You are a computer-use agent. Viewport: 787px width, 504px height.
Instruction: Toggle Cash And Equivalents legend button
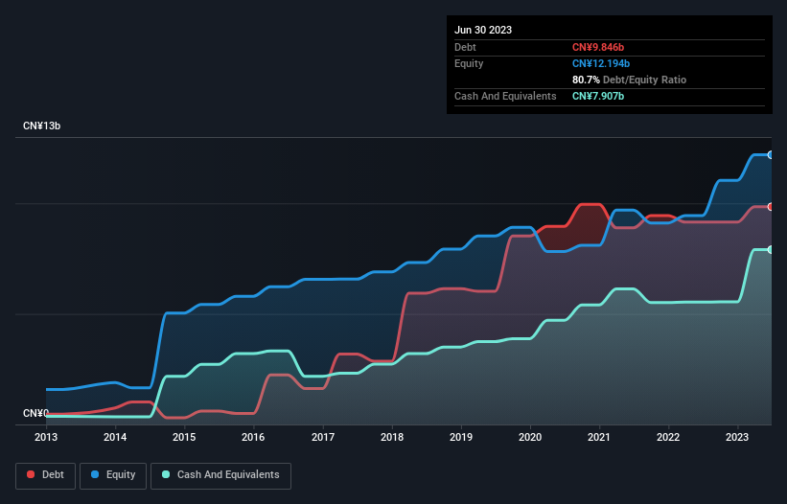220,475
